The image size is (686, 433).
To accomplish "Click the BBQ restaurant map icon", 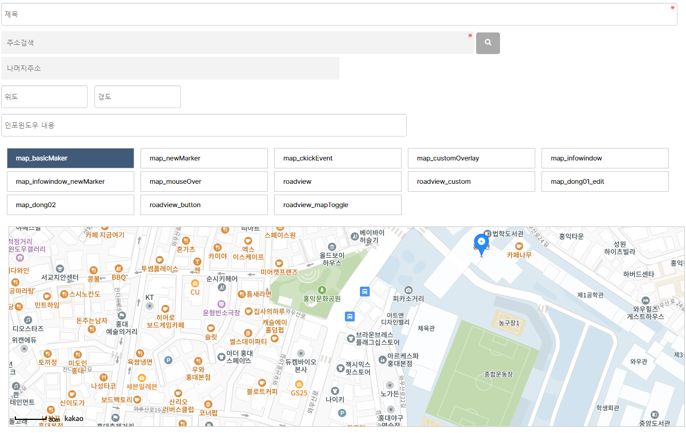I will [118, 269].
